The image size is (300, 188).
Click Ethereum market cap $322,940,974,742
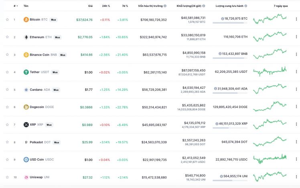[153, 37]
